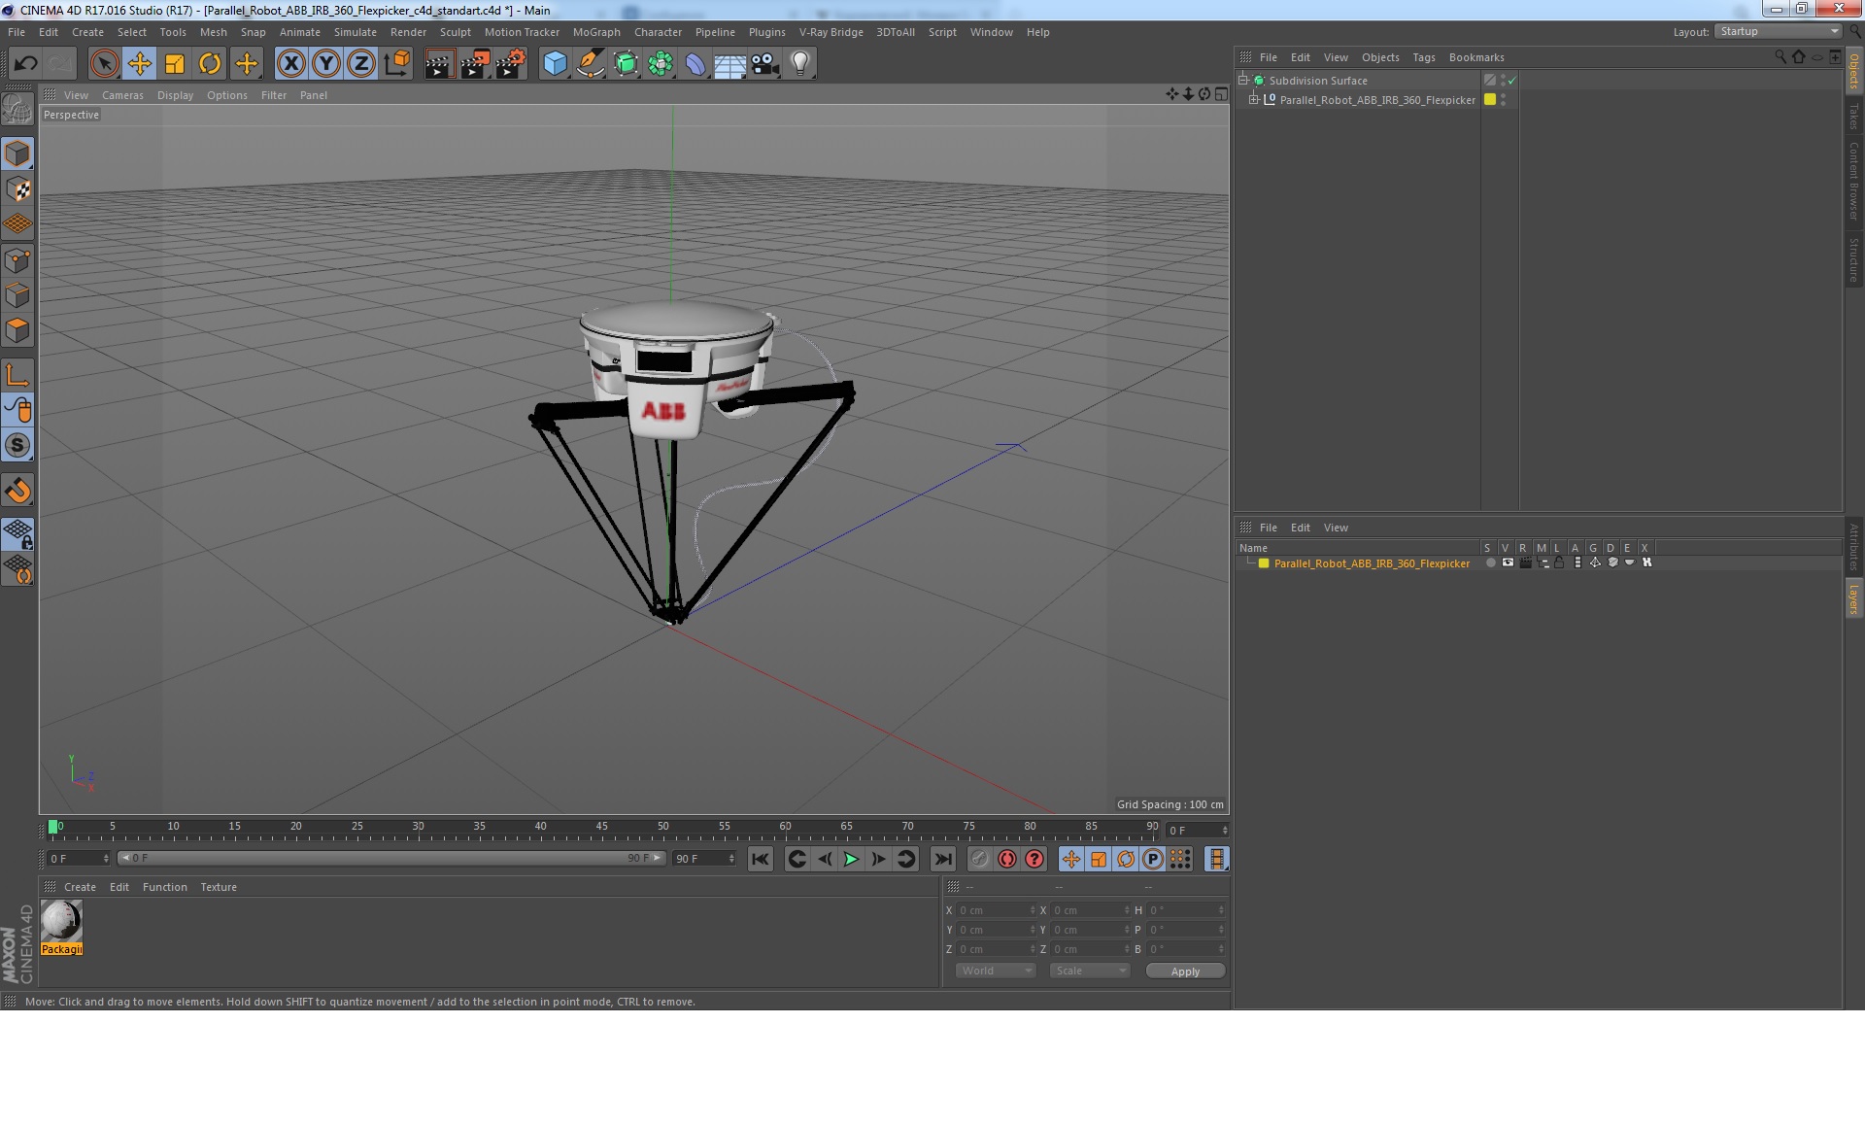Open the Simulate menu

point(355,32)
